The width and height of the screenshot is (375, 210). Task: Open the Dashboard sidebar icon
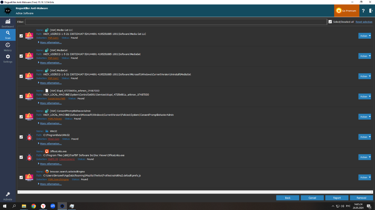click(x=8, y=21)
